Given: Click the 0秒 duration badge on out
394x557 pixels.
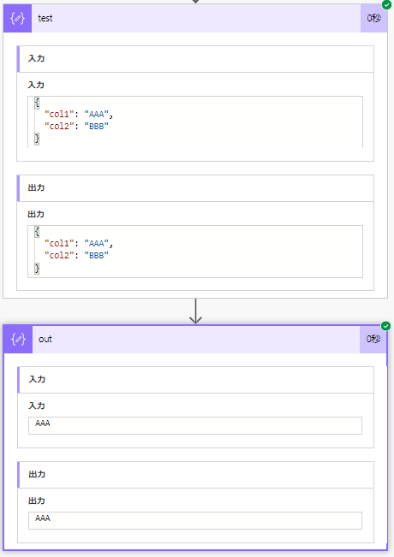Looking at the screenshot, I should tap(373, 339).
